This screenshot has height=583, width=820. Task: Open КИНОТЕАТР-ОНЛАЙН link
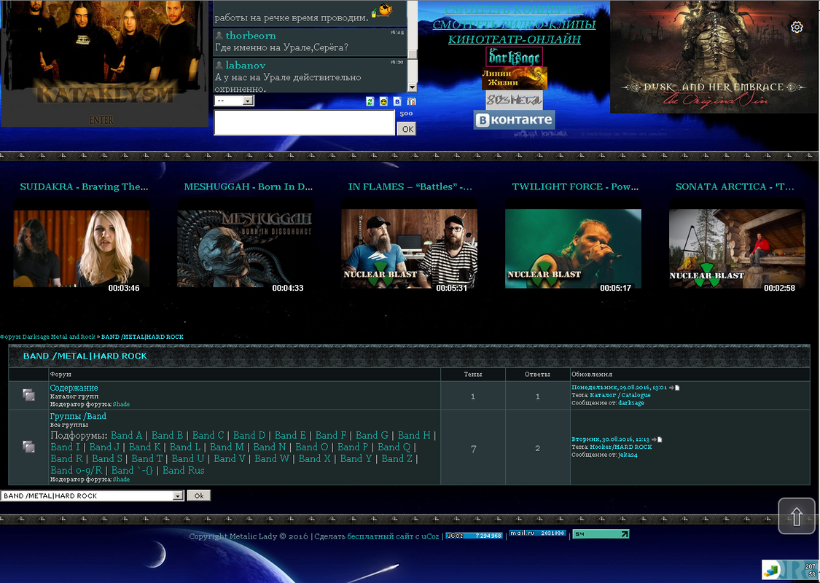(515, 39)
